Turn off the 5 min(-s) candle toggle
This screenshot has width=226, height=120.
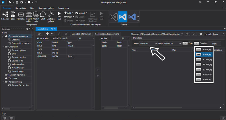coord(199,55)
